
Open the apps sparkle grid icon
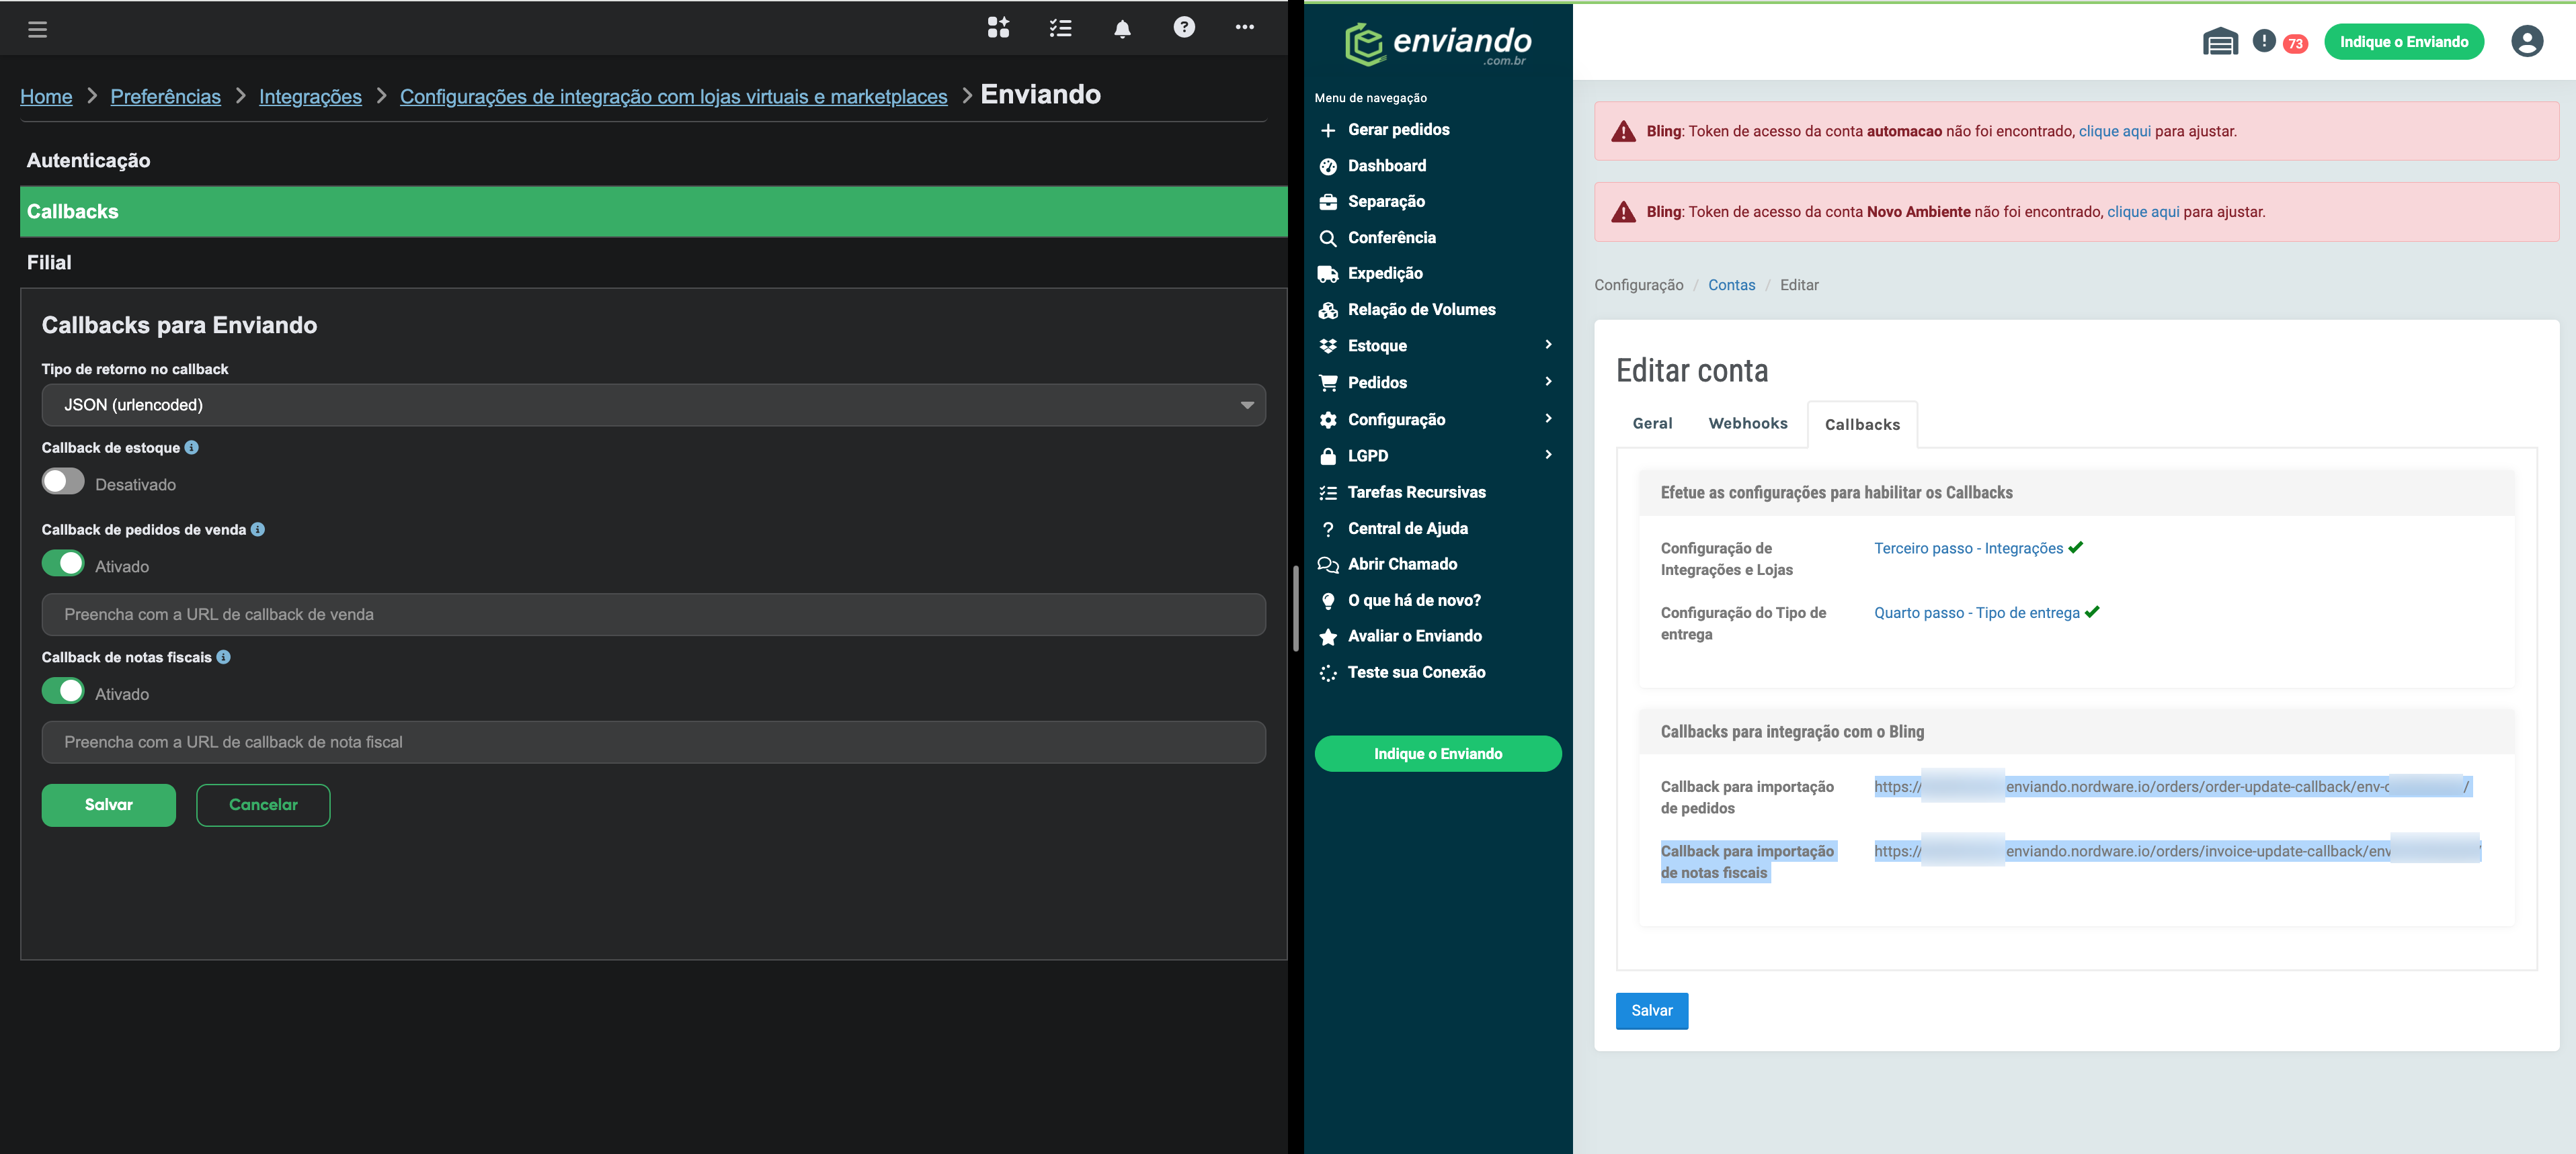click(998, 28)
